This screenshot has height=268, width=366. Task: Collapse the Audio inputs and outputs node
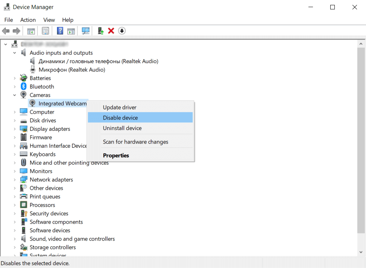click(x=14, y=53)
